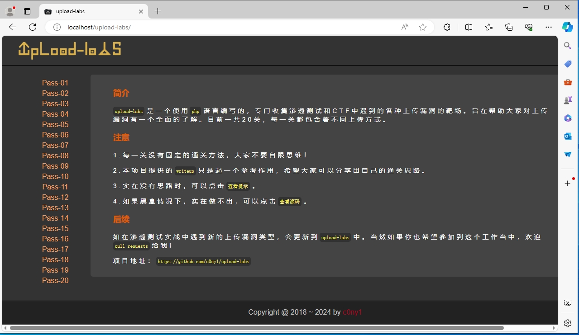Image resolution: width=579 pixels, height=335 pixels.
Task: Click the 查看源码 code label
Action: (290, 202)
